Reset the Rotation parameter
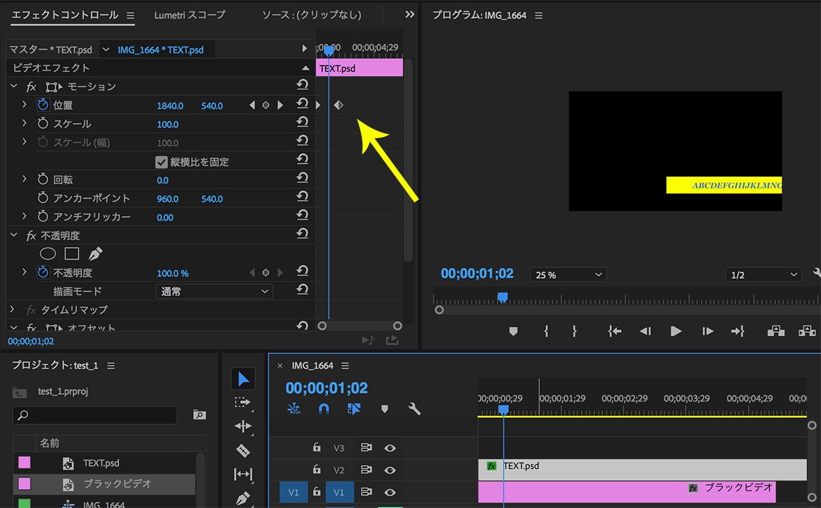 [x=302, y=179]
